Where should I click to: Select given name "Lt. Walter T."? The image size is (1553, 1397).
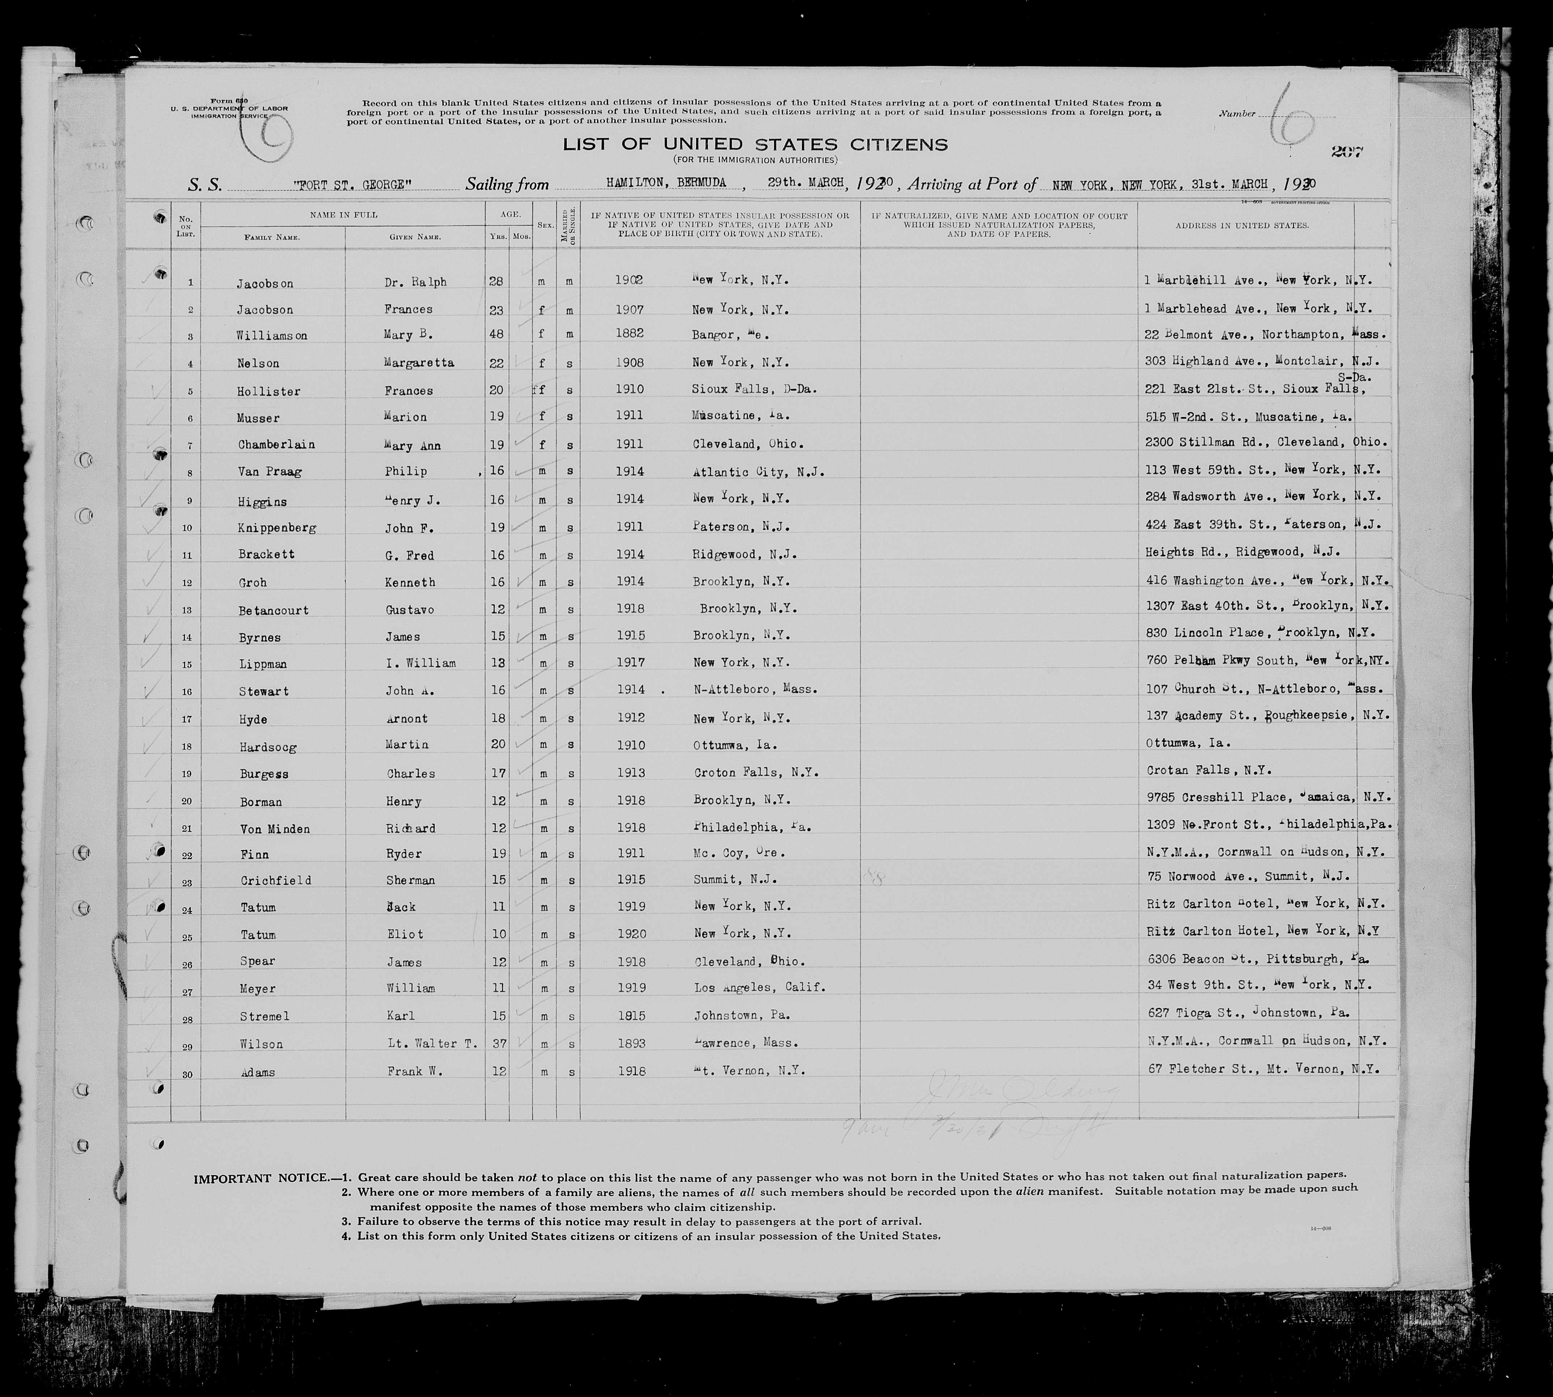pyautogui.click(x=432, y=1044)
